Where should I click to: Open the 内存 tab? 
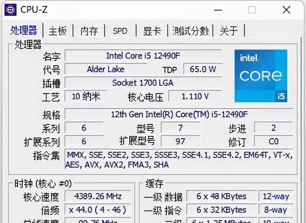tap(89, 31)
